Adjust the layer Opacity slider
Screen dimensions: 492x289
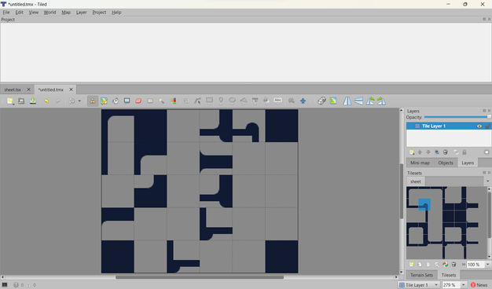(457, 117)
